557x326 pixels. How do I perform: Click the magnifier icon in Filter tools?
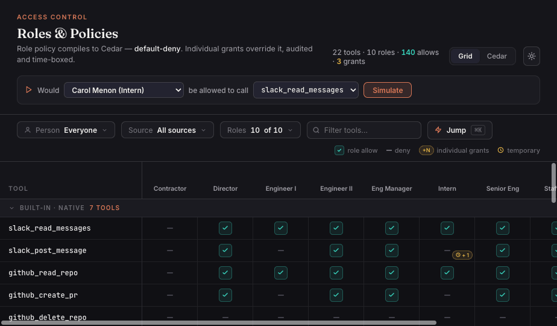point(316,130)
